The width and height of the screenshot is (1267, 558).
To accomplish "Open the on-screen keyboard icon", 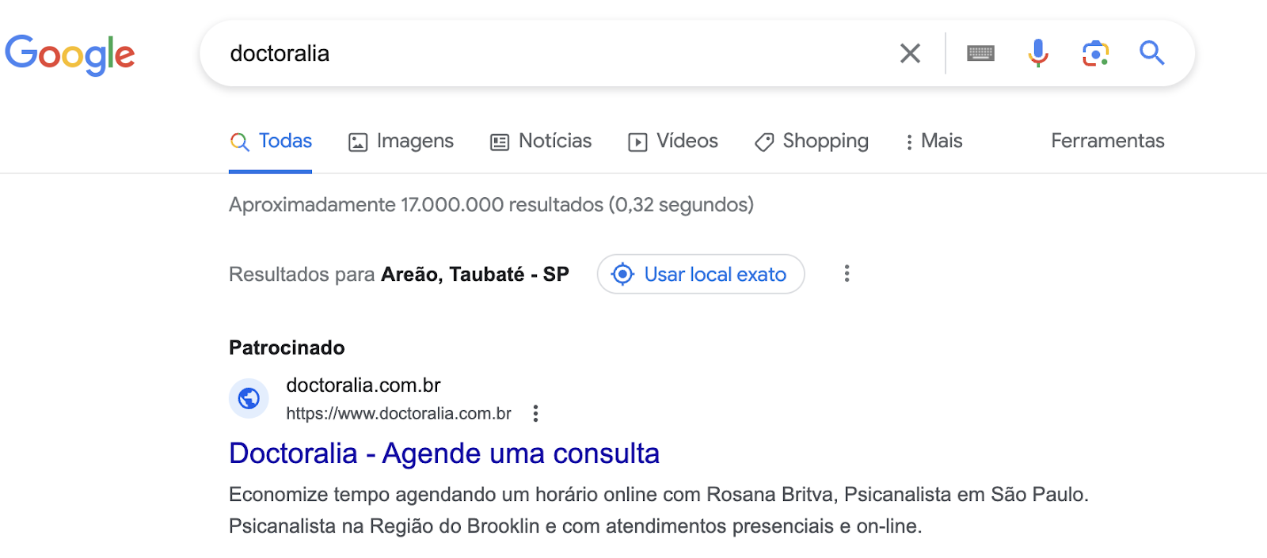I will click(980, 53).
